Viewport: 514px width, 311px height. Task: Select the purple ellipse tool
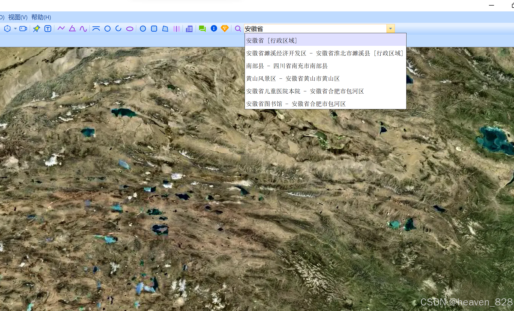click(130, 29)
